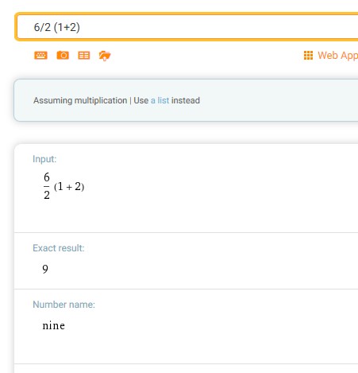The width and height of the screenshot is (358, 373).
Task: Click the (1 + 2) expression in Input pod
Action: click(x=69, y=187)
